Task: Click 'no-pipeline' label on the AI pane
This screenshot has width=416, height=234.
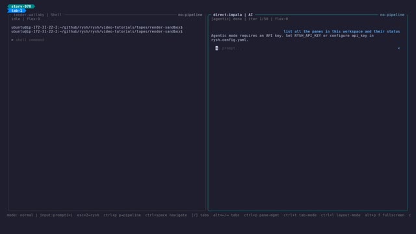Action: tap(392, 15)
